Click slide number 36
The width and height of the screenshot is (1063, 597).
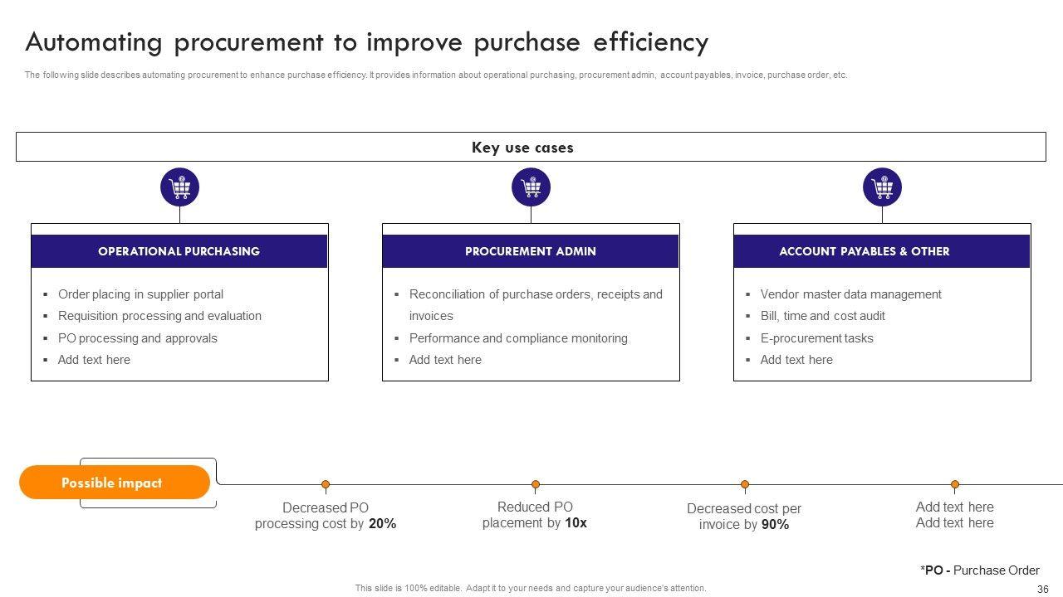(1043, 589)
